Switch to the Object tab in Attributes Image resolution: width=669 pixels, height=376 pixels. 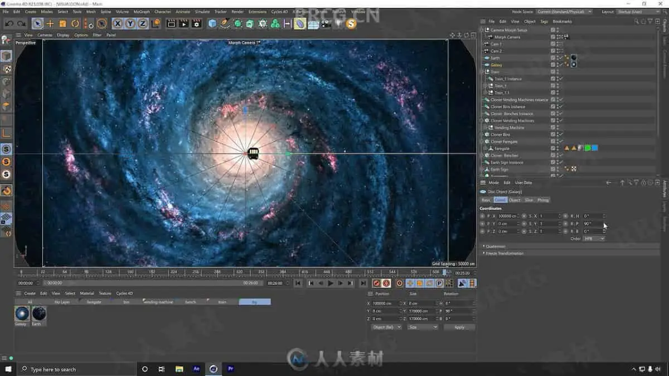click(515, 200)
